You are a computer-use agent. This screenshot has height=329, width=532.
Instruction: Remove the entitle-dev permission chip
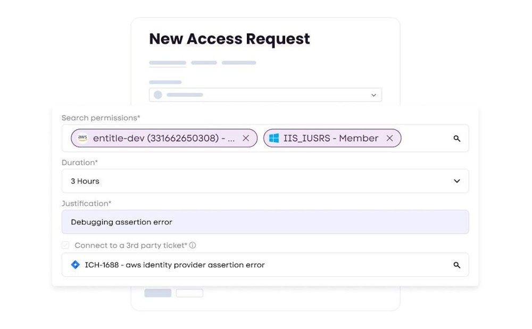tap(246, 138)
